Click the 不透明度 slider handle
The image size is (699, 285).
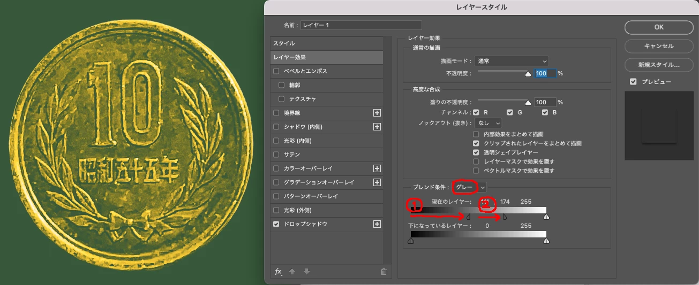[528, 74]
